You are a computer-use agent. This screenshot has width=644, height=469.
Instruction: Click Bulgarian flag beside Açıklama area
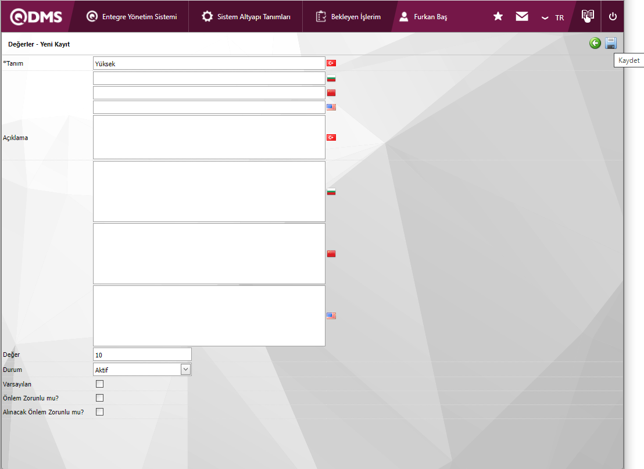coord(331,191)
